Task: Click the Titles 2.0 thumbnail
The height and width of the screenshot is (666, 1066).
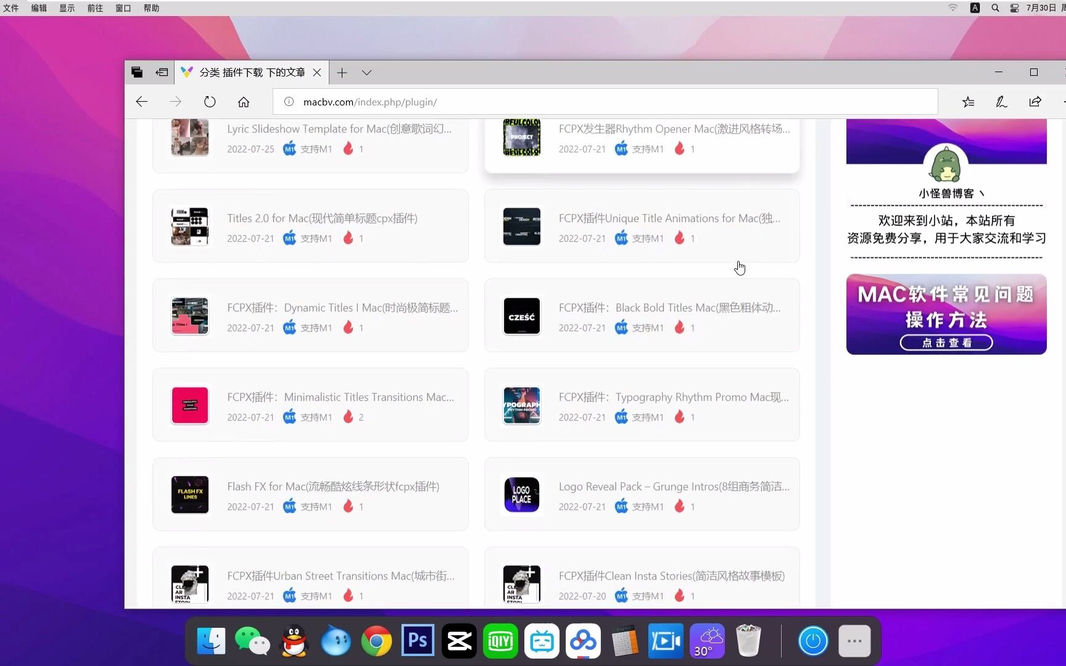Action: pyautogui.click(x=190, y=226)
